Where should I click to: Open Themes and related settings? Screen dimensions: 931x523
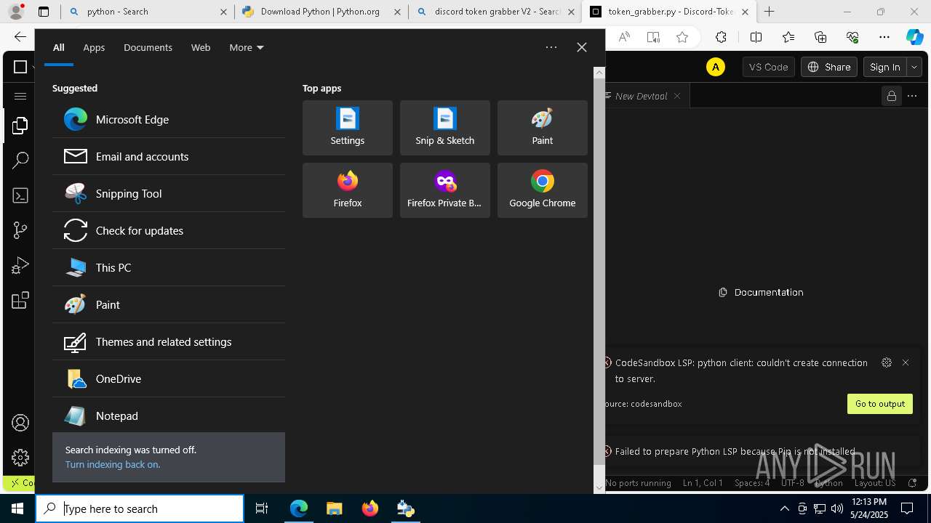(x=169, y=341)
